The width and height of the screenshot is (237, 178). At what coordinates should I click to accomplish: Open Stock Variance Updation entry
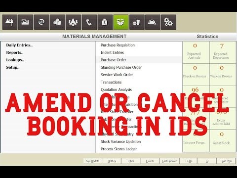[120, 141]
